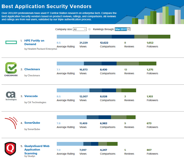This screenshot has height=164, width=184.
Task: Click HPE Fortify's 8.5 average rating
Action: point(59,43)
